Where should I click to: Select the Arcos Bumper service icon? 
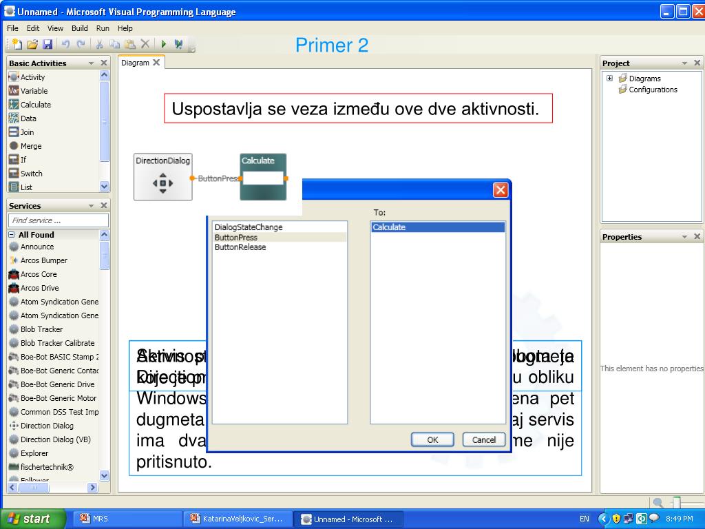[x=14, y=260]
